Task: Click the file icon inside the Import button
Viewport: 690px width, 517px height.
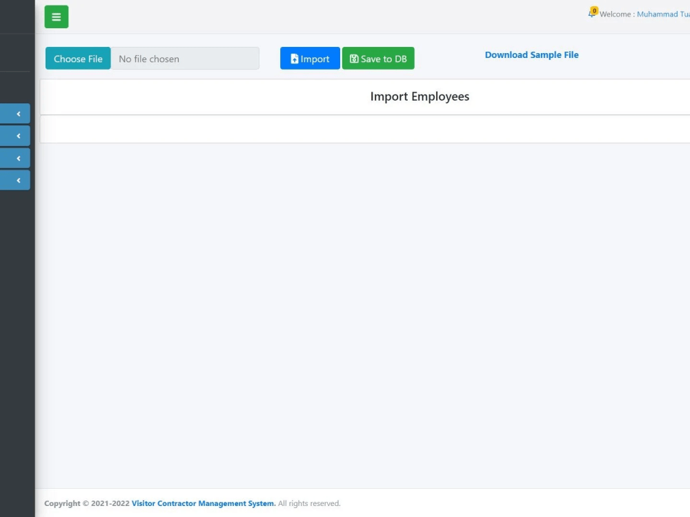Action: (x=294, y=59)
